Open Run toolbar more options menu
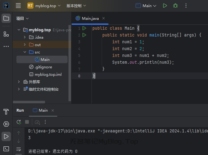Image resolution: width=208 pixels, height=155 pixels. (45, 122)
